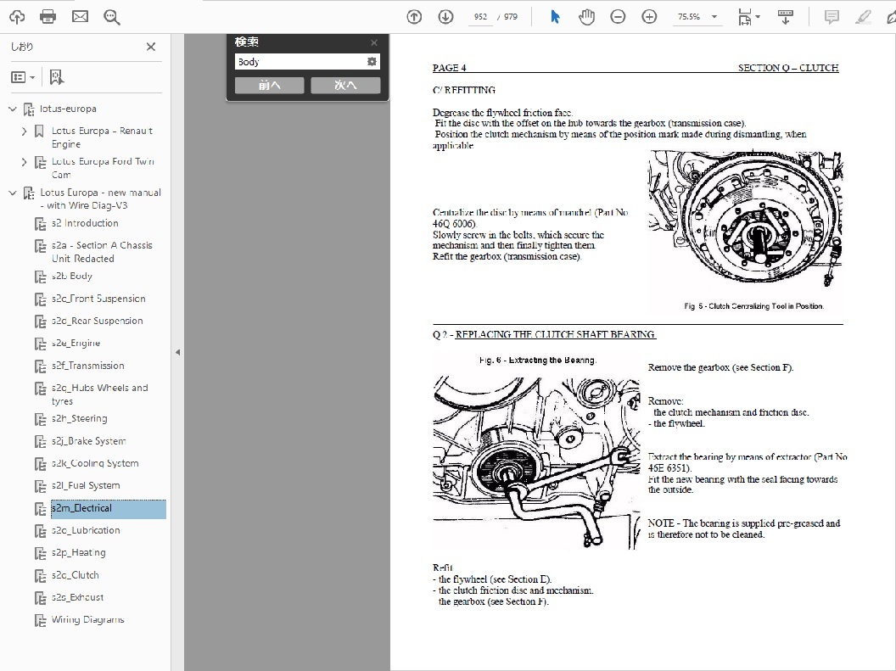This screenshot has height=671, width=896.
Task: Activate the hand pan tool
Action: pyautogui.click(x=586, y=17)
